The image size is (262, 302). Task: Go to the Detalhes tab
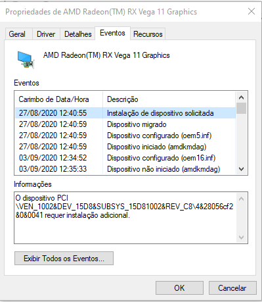pyautogui.click(x=78, y=34)
